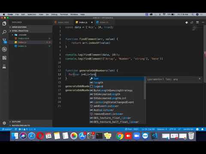Choose 'SVGAnimatedLengthList' suggestion
Image resolution: width=206 pixels, height=154 pixels.
tap(117, 98)
